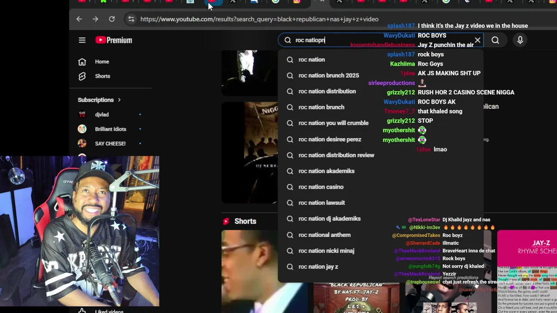This screenshot has width=557, height=313.
Task: Open Shorts in the sidebar
Action: (x=102, y=76)
